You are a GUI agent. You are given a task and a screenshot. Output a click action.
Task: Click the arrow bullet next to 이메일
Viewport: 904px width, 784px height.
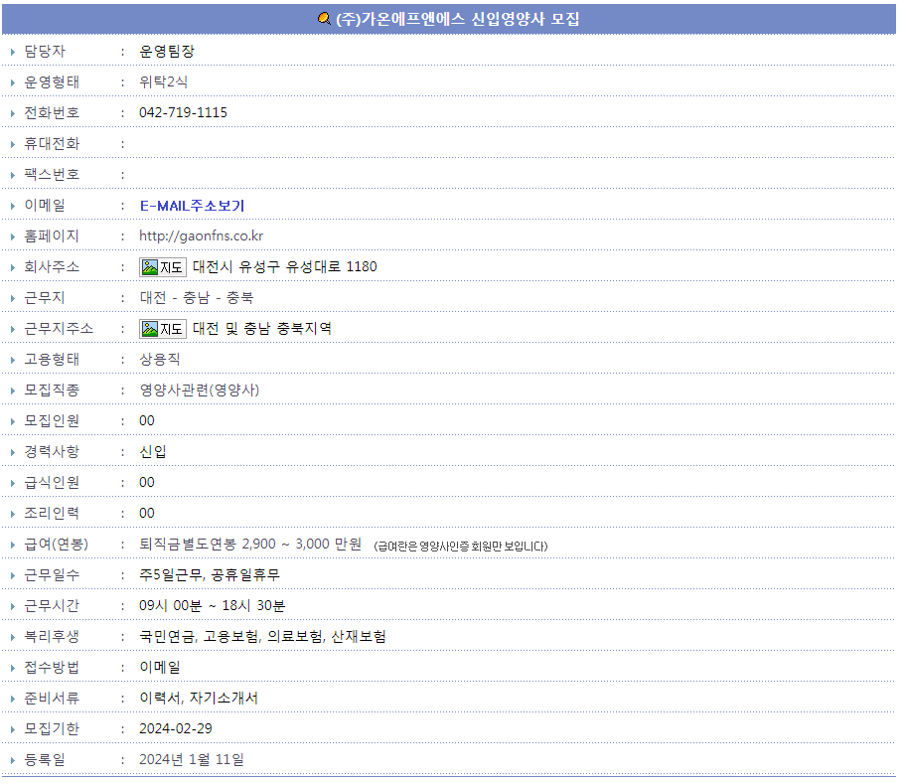(x=12, y=206)
